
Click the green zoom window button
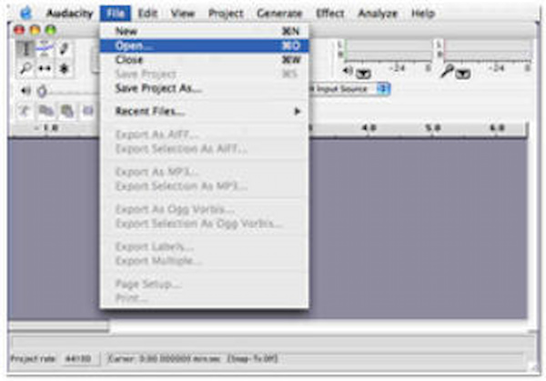coord(51,30)
